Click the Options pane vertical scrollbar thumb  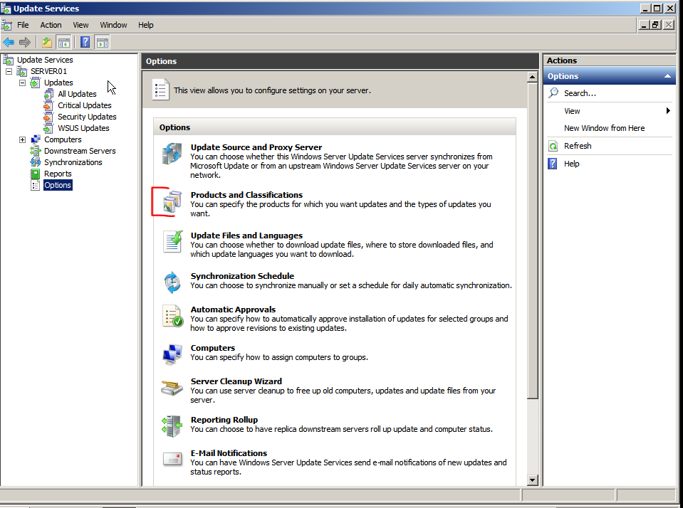coord(532,240)
